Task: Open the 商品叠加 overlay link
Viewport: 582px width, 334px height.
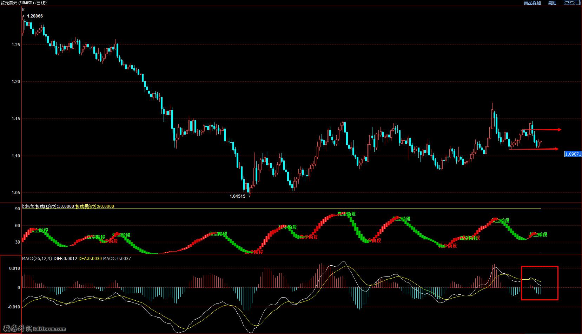Action: coord(533,3)
